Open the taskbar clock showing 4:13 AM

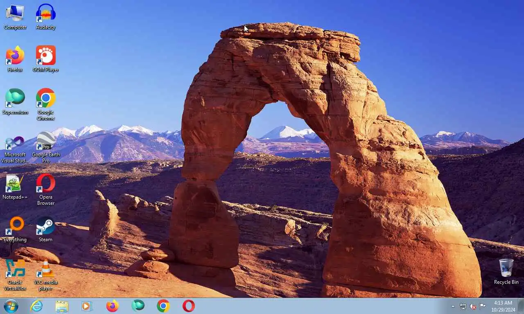pos(503,306)
